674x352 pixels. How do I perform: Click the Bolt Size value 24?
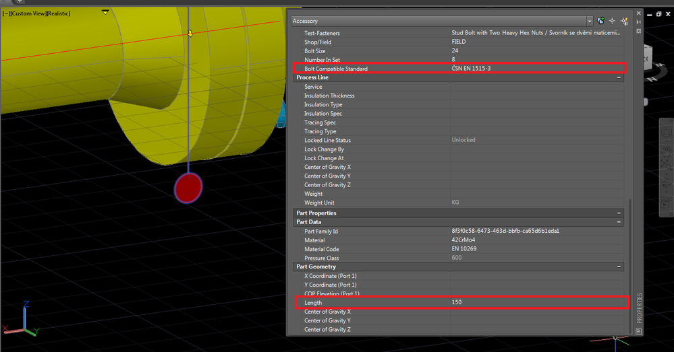coord(455,50)
